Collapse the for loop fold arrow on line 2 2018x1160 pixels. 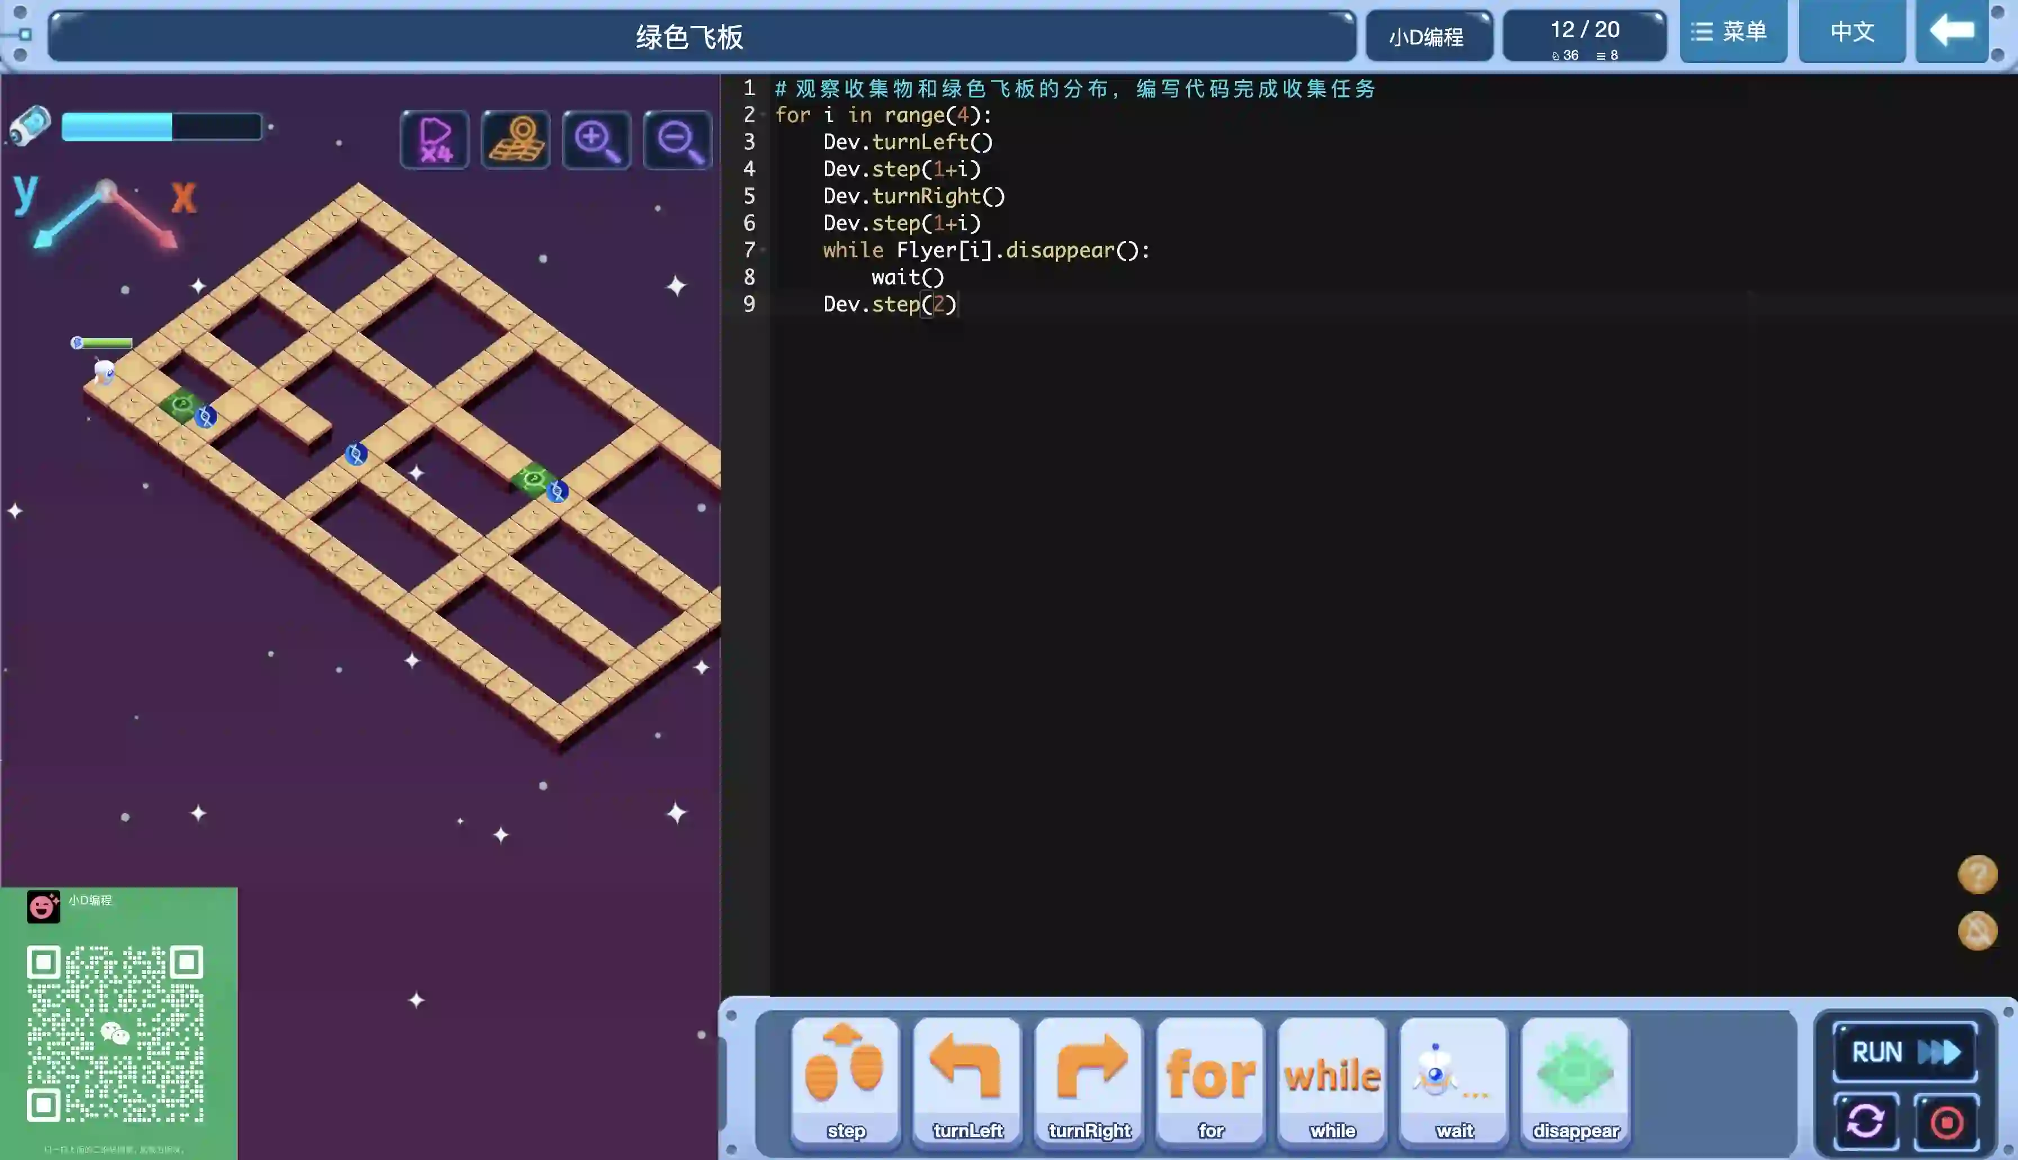pos(763,115)
